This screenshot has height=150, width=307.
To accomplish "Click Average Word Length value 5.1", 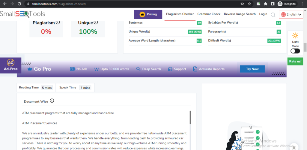I will click(x=199, y=41).
